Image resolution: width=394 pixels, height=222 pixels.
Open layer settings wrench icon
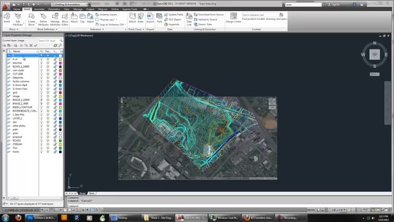(60, 46)
